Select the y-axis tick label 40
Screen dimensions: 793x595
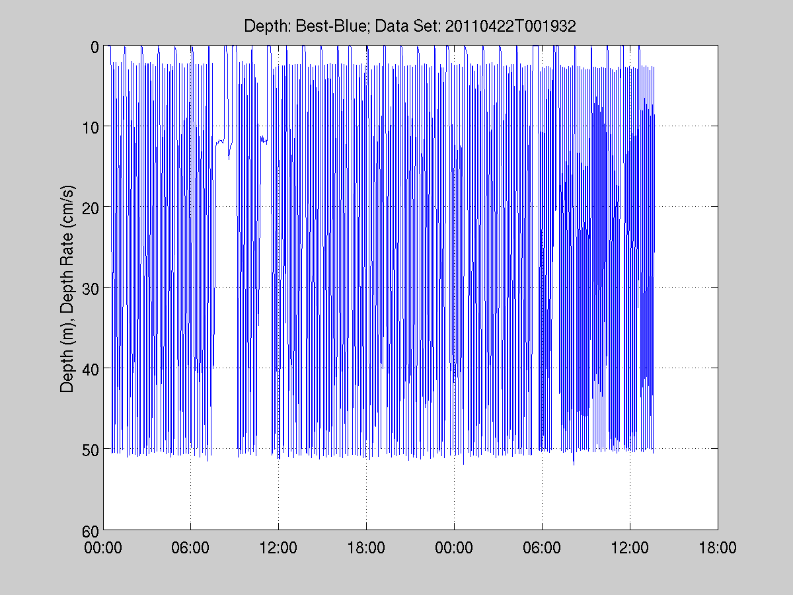click(x=91, y=369)
